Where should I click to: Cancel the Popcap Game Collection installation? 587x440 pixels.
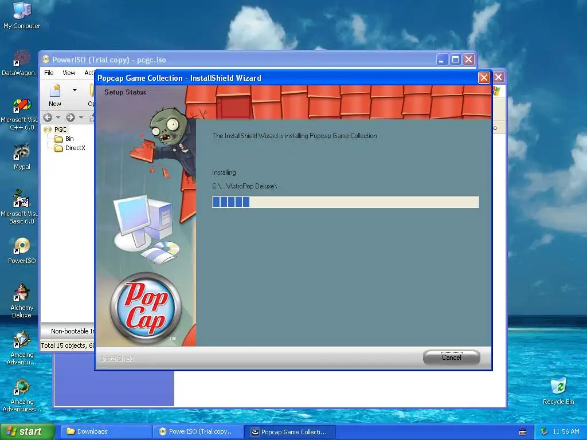[x=452, y=357]
